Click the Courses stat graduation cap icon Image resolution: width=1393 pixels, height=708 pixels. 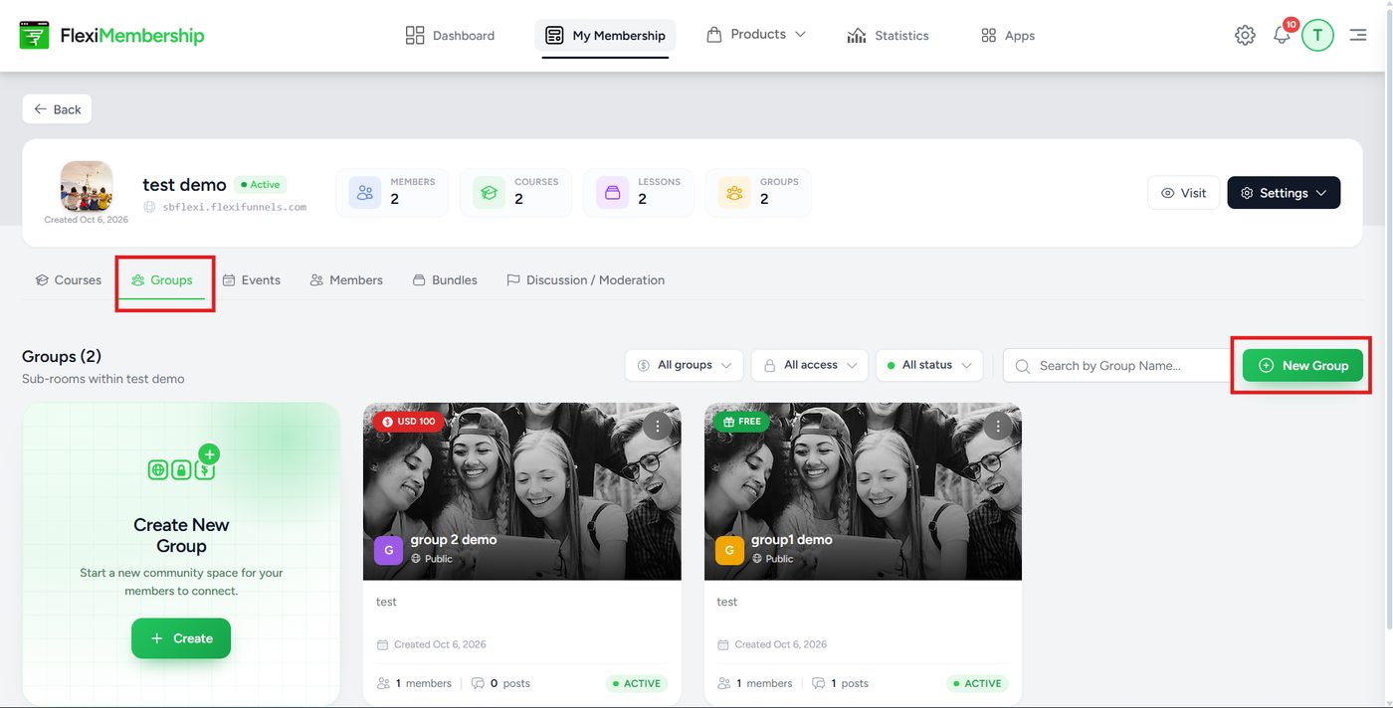point(489,193)
